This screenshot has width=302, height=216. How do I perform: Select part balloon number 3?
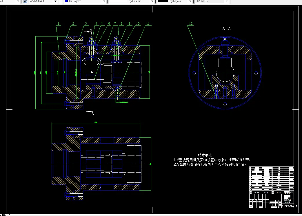point(86,24)
